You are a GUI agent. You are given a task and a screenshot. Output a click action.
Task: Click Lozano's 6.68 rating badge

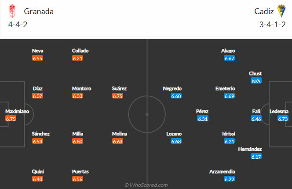click(176, 142)
